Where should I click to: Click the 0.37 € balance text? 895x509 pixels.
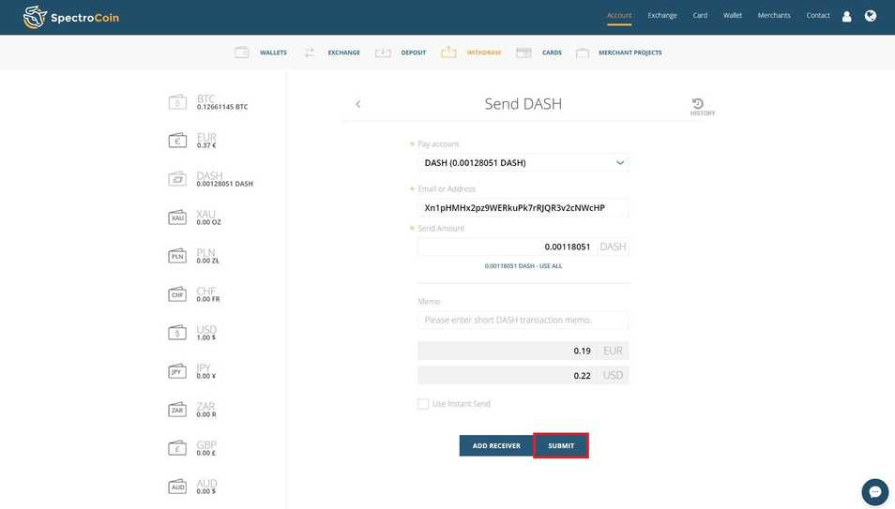click(x=206, y=145)
